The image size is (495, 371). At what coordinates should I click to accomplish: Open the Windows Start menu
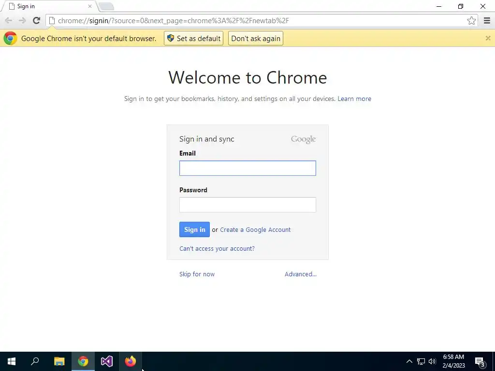[12, 361]
